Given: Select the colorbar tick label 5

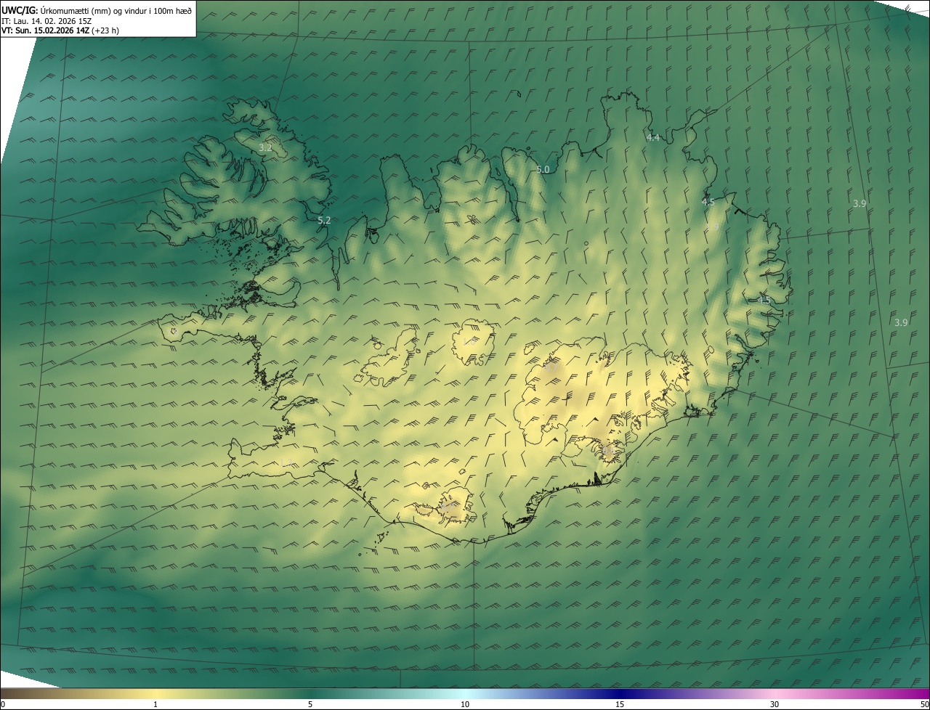Looking at the screenshot, I should click(x=310, y=704).
